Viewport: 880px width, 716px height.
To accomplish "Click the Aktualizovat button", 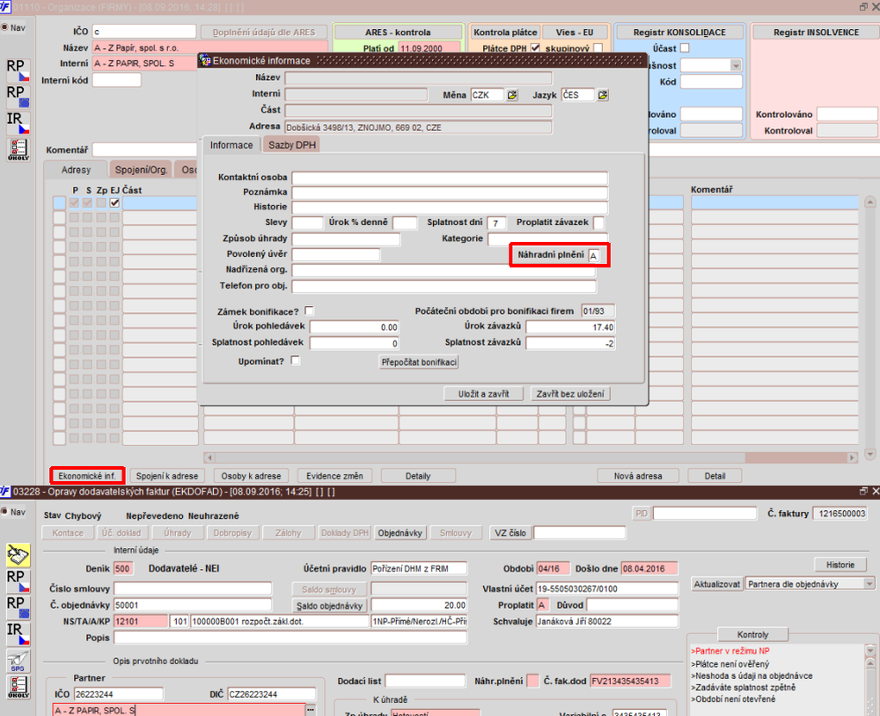I will tap(716, 583).
